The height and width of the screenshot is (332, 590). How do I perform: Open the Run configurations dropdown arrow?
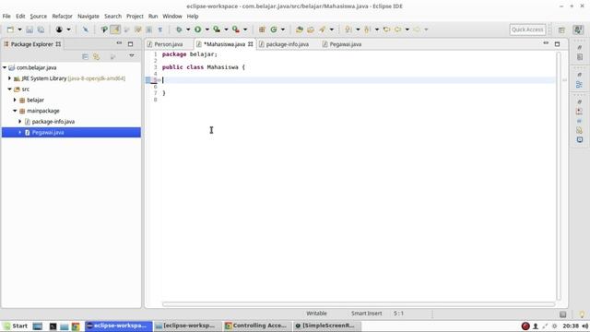click(x=206, y=30)
